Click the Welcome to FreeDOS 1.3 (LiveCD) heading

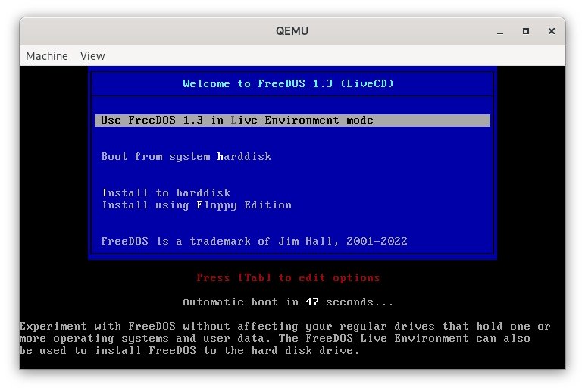point(289,83)
